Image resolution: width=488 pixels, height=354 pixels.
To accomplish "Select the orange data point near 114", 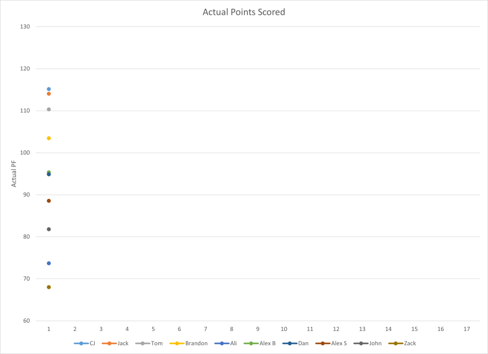I will pyautogui.click(x=49, y=94).
